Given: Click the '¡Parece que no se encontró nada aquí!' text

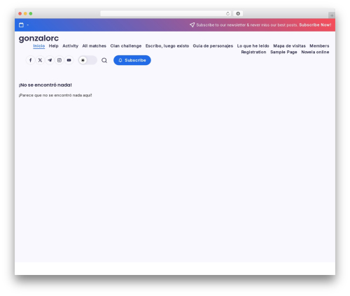Looking at the screenshot, I should [x=55, y=95].
